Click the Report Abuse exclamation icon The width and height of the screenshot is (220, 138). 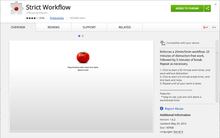pos(162,108)
